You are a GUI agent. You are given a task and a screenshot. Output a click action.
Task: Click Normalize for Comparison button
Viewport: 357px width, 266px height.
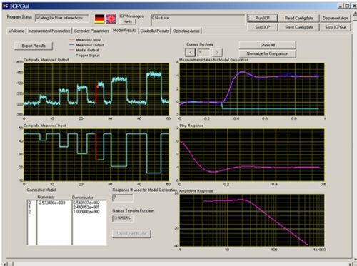click(268, 53)
